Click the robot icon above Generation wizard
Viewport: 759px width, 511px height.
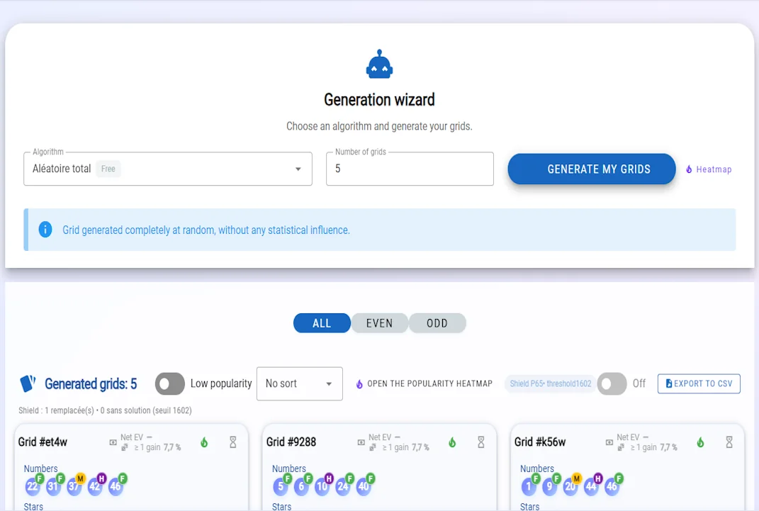379,64
